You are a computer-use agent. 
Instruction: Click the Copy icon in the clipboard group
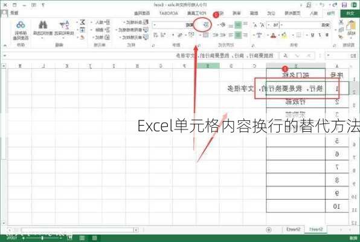pyautogui.click(x=341, y=30)
